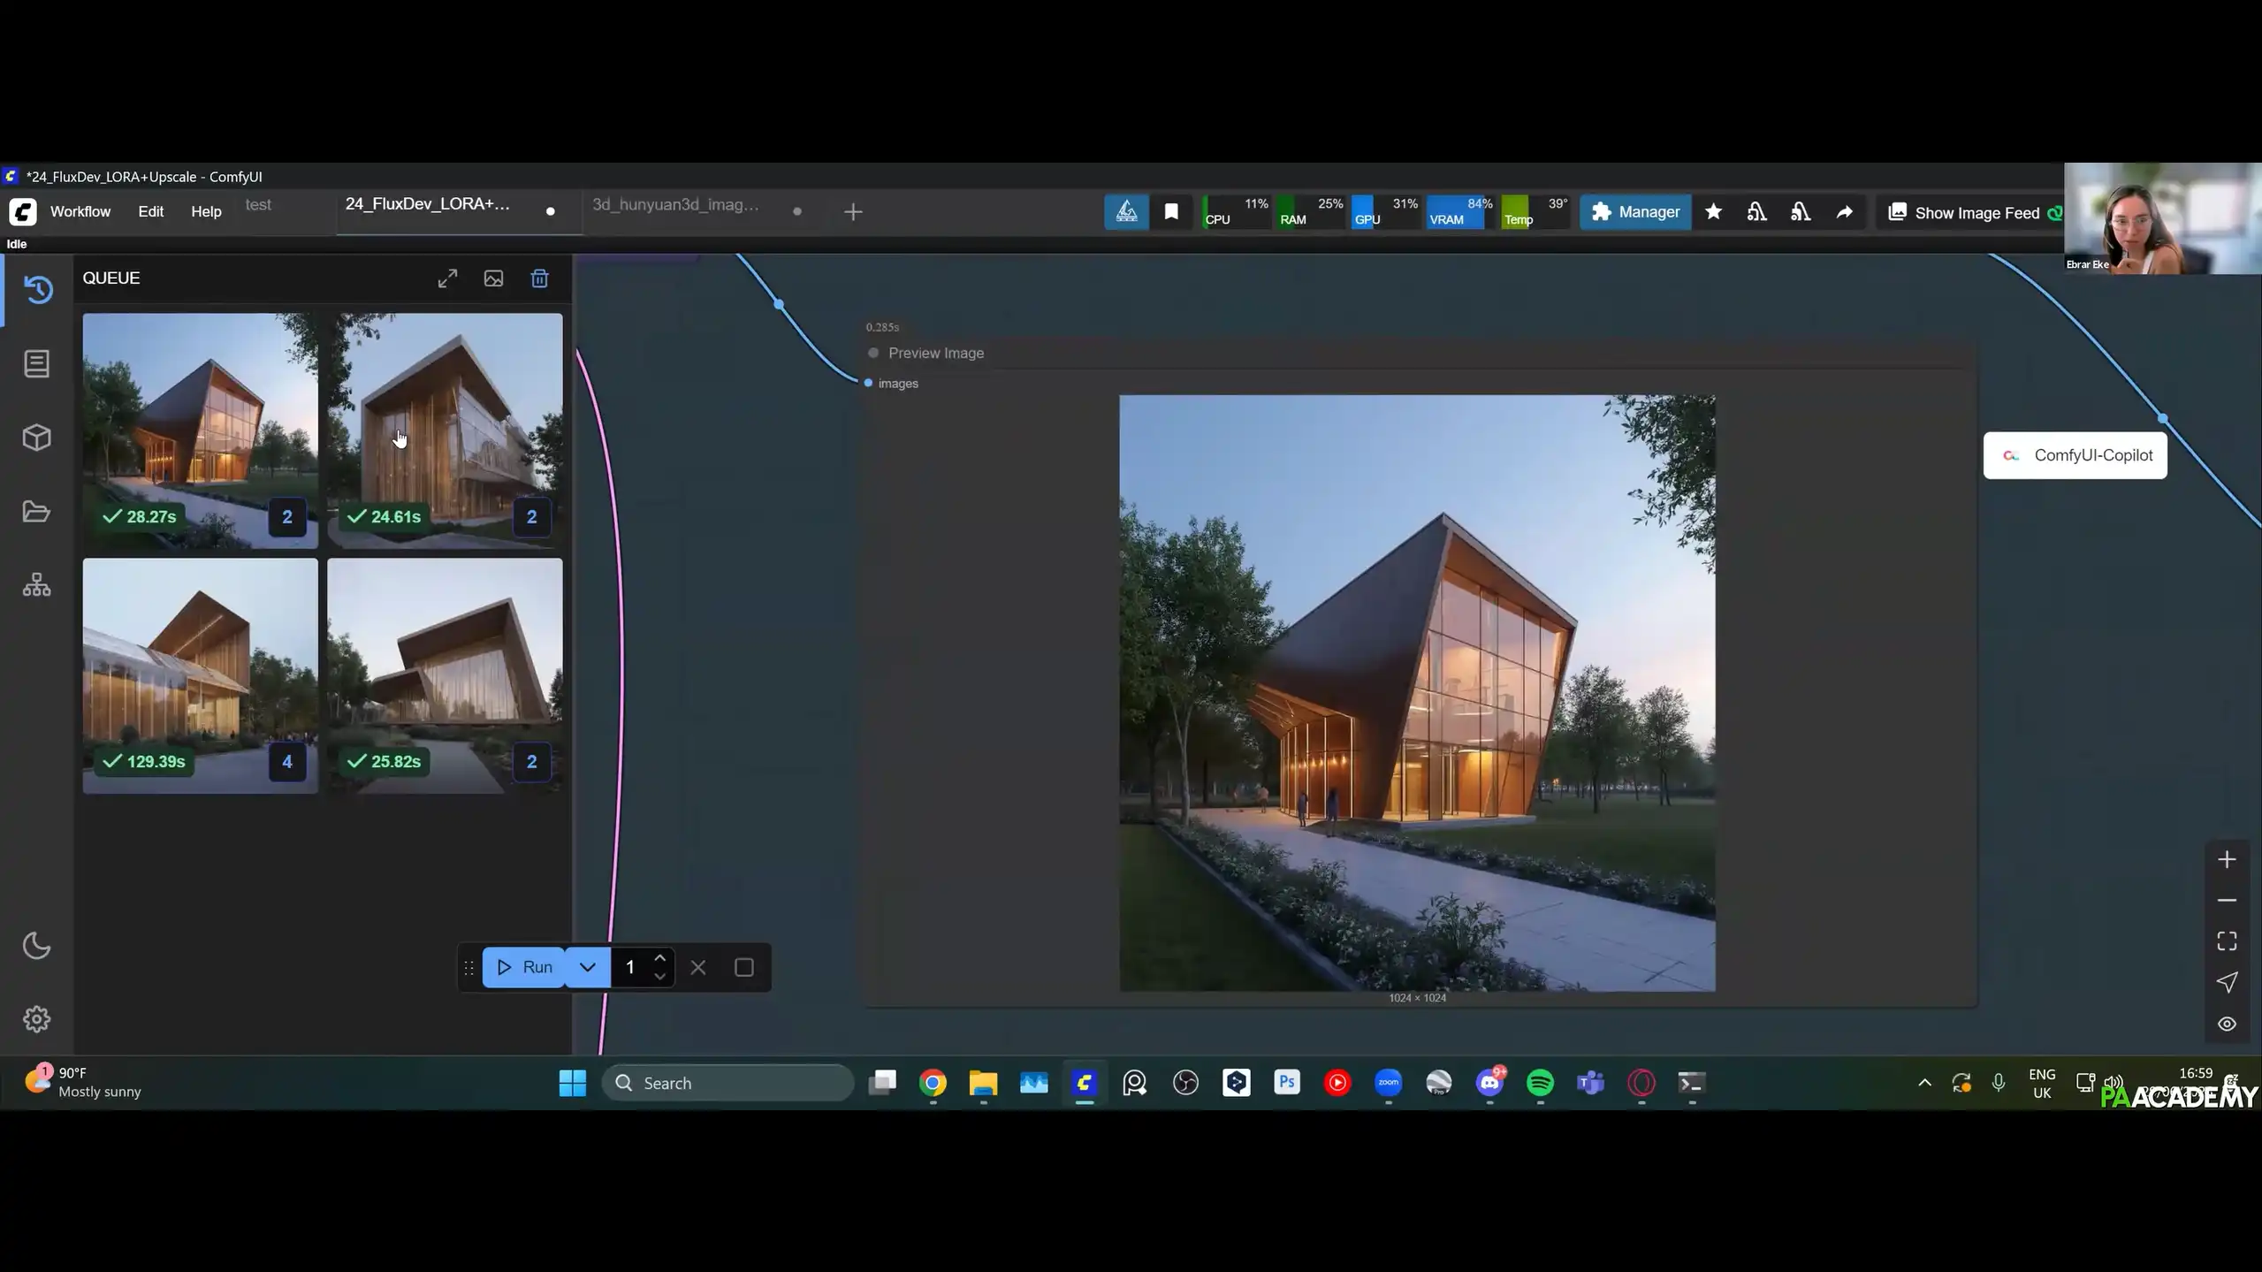Open the Workflows folder sidebar icon
The image size is (2262, 1272).
click(37, 512)
